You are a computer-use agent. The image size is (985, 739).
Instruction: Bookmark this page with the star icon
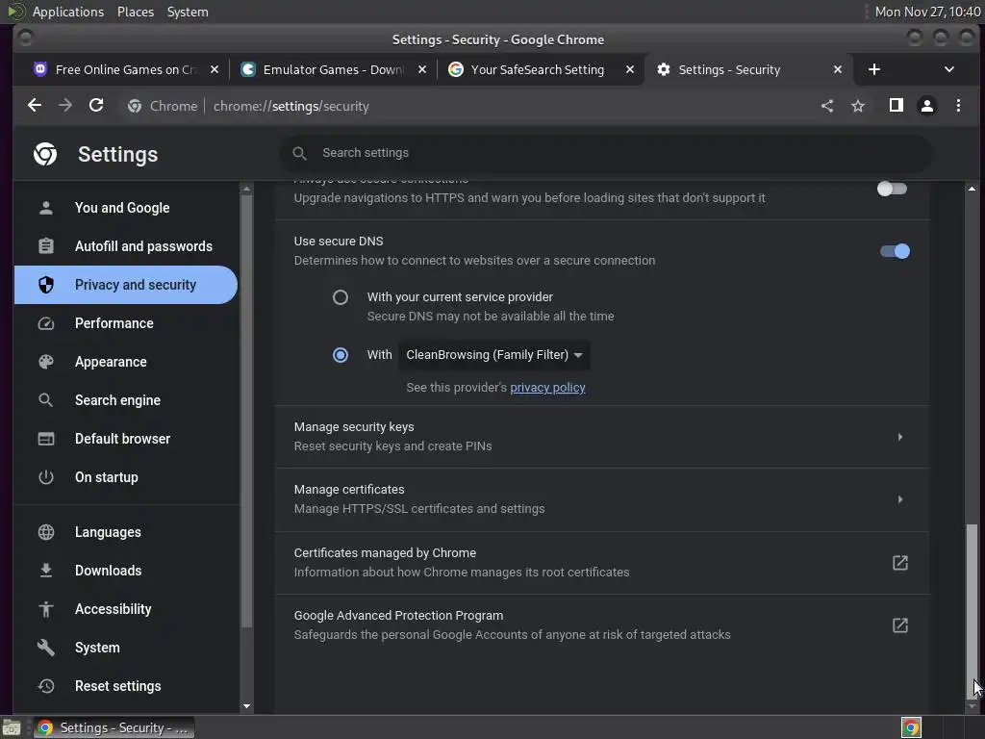pos(858,106)
